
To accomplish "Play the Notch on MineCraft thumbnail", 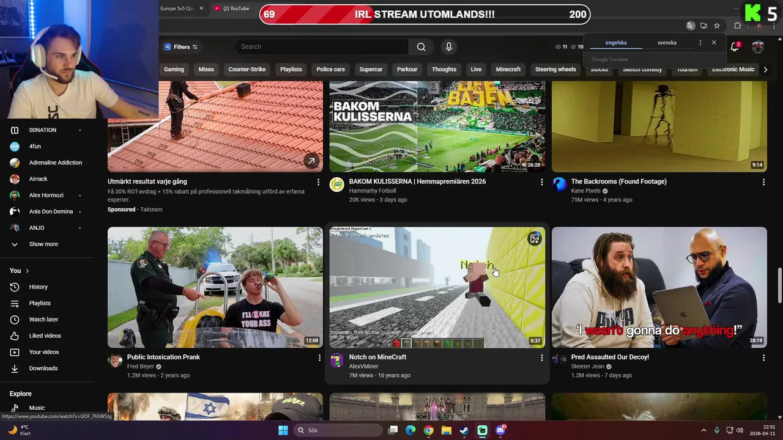I will coord(437,287).
